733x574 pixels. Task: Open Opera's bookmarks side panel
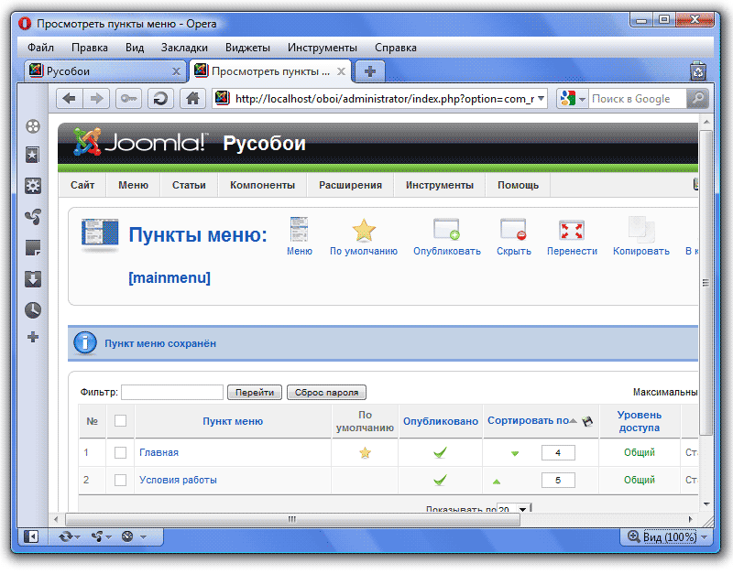tap(33, 156)
